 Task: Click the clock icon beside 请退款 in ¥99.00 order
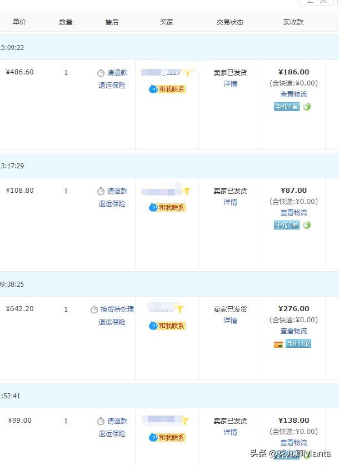tap(101, 421)
